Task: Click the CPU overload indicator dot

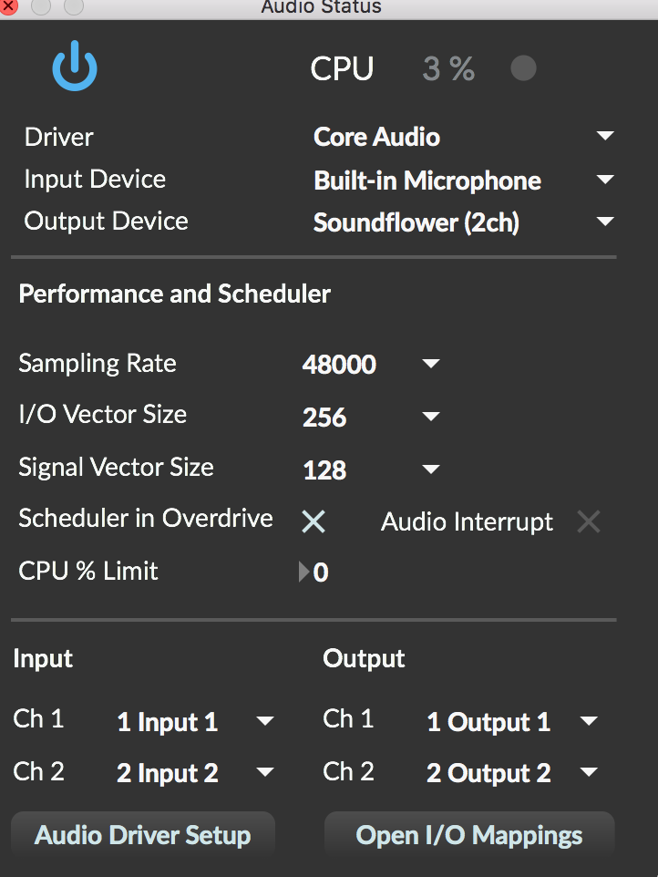Action: [523, 68]
